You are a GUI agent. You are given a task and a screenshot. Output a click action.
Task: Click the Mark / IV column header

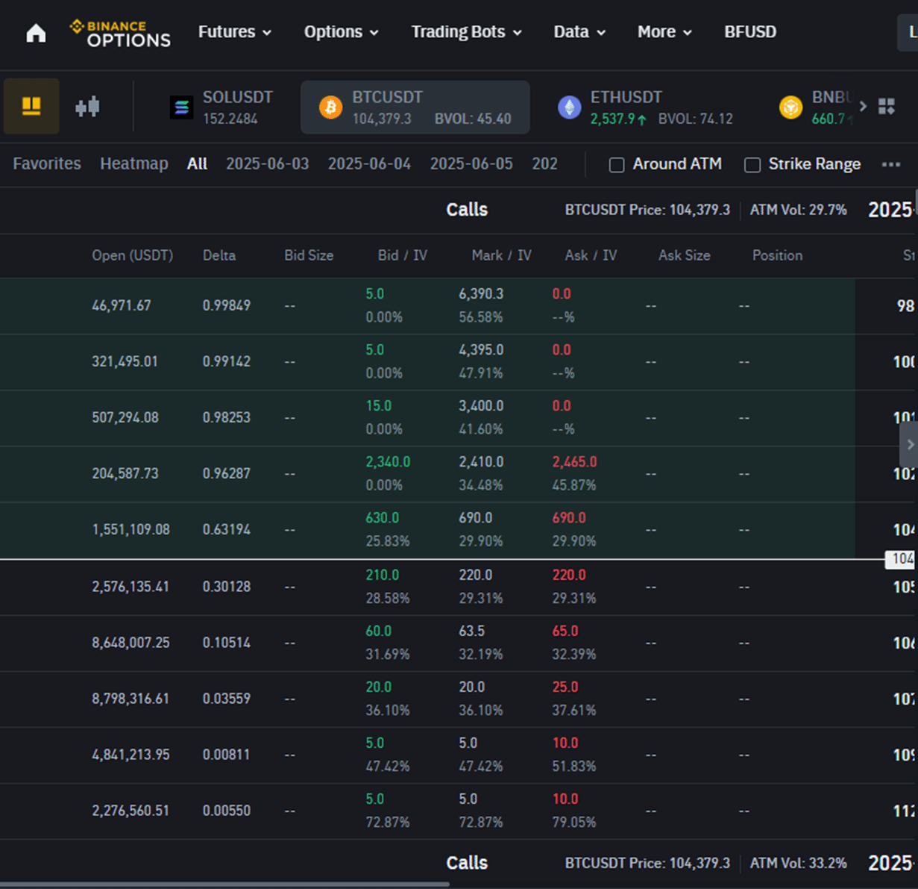(501, 255)
